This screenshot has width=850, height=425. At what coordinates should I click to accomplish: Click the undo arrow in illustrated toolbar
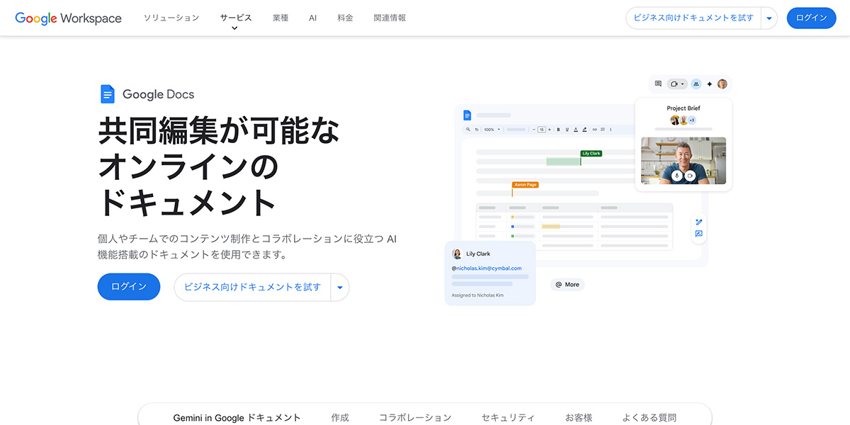(477, 130)
